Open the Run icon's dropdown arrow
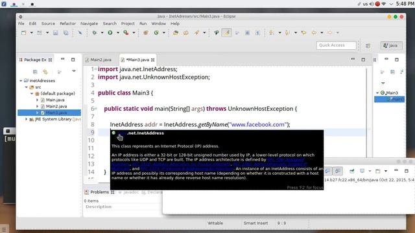Screen dimensions: 415x233 point(118,33)
